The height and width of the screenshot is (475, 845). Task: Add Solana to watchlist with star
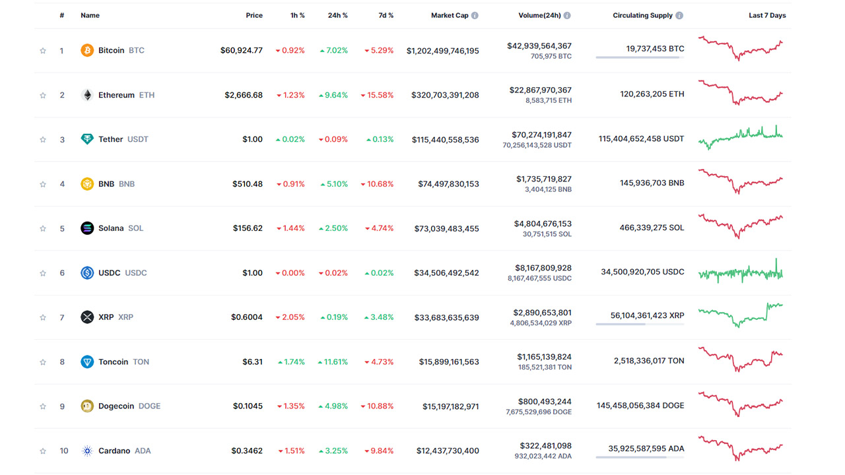click(x=43, y=228)
